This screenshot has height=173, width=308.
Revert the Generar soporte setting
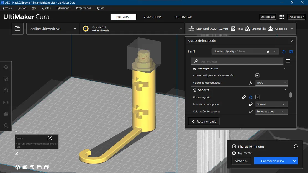pos(251,97)
